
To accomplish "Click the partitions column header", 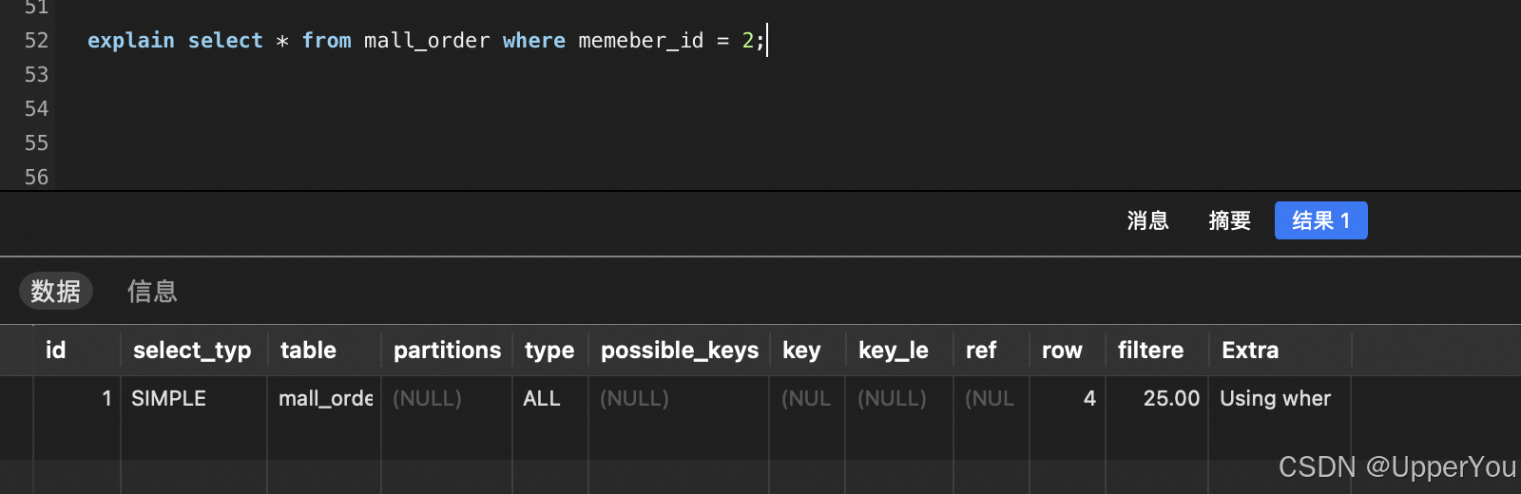I will click(447, 351).
